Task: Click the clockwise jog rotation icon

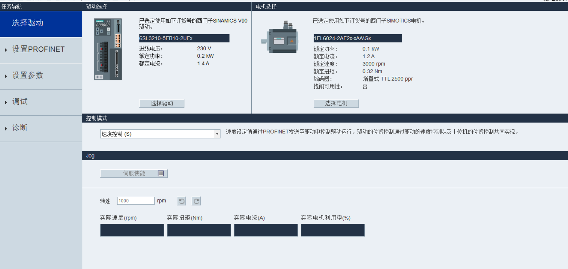Action: tap(196, 201)
